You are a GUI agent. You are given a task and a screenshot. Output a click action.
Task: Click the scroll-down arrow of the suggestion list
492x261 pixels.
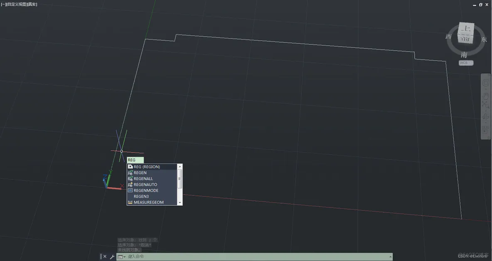(180, 203)
